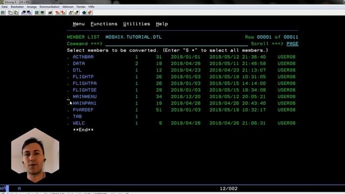Click the selection field before FLIGHTP
This screenshot has width=345, height=194.
click(x=68, y=77)
